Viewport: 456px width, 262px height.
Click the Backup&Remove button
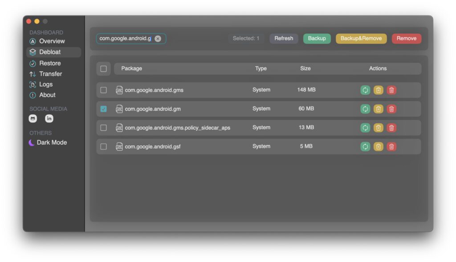[361, 39]
